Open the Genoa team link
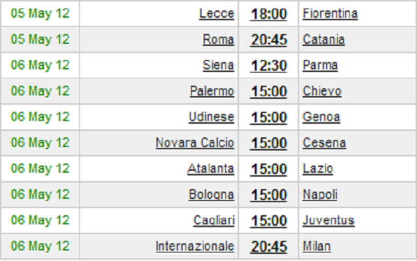Viewport: 417px width, 261px height. click(x=321, y=116)
